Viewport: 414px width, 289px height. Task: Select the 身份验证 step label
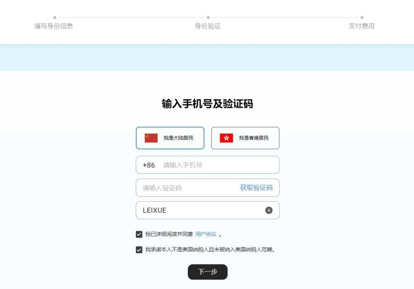pyautogui.click(x=207, y=26)
